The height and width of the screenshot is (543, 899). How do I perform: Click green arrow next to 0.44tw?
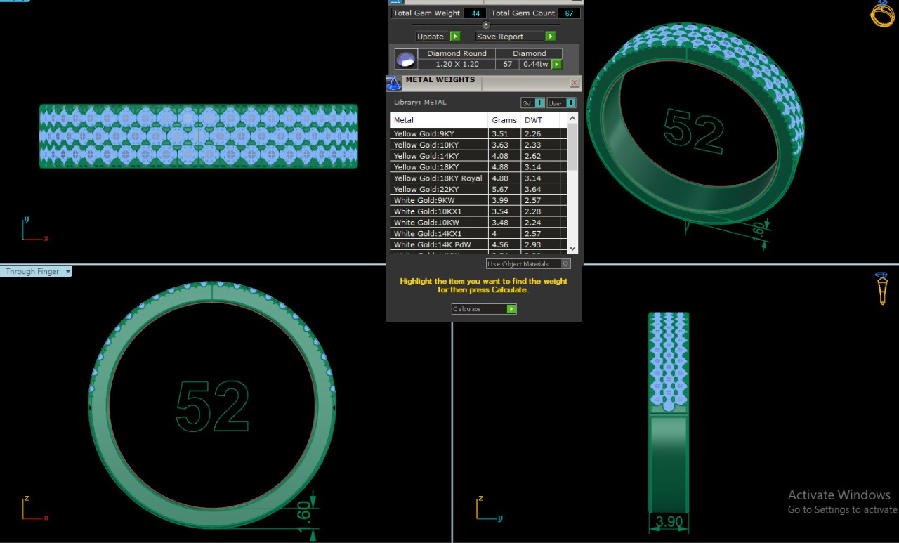(x=556, y=65)
